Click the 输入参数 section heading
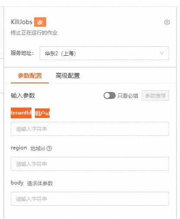Viewport: 180px width, 219px height. click(x=23, y=95)
